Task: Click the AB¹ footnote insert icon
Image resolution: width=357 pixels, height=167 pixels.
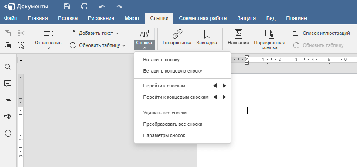Action: tap(144, 34)
